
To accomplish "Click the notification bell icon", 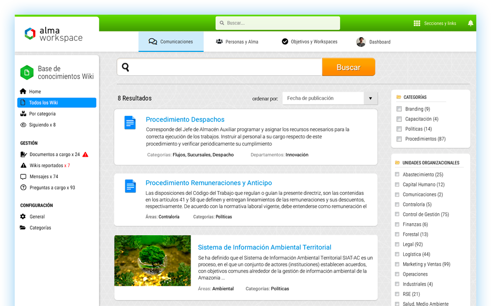I will 471,23.
